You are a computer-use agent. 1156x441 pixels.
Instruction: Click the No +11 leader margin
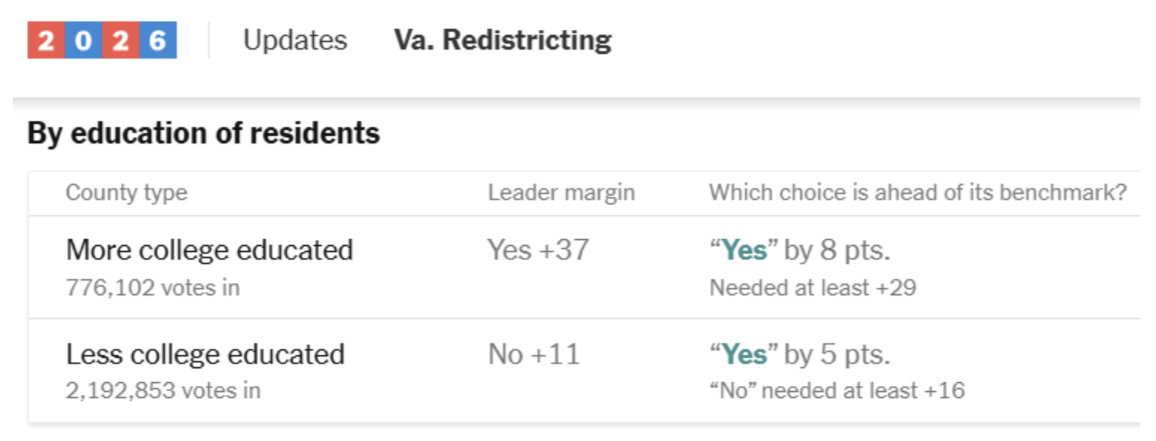pos(533,355)
